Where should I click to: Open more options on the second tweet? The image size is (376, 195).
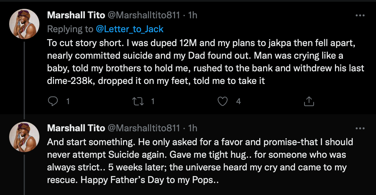point(360,128)
